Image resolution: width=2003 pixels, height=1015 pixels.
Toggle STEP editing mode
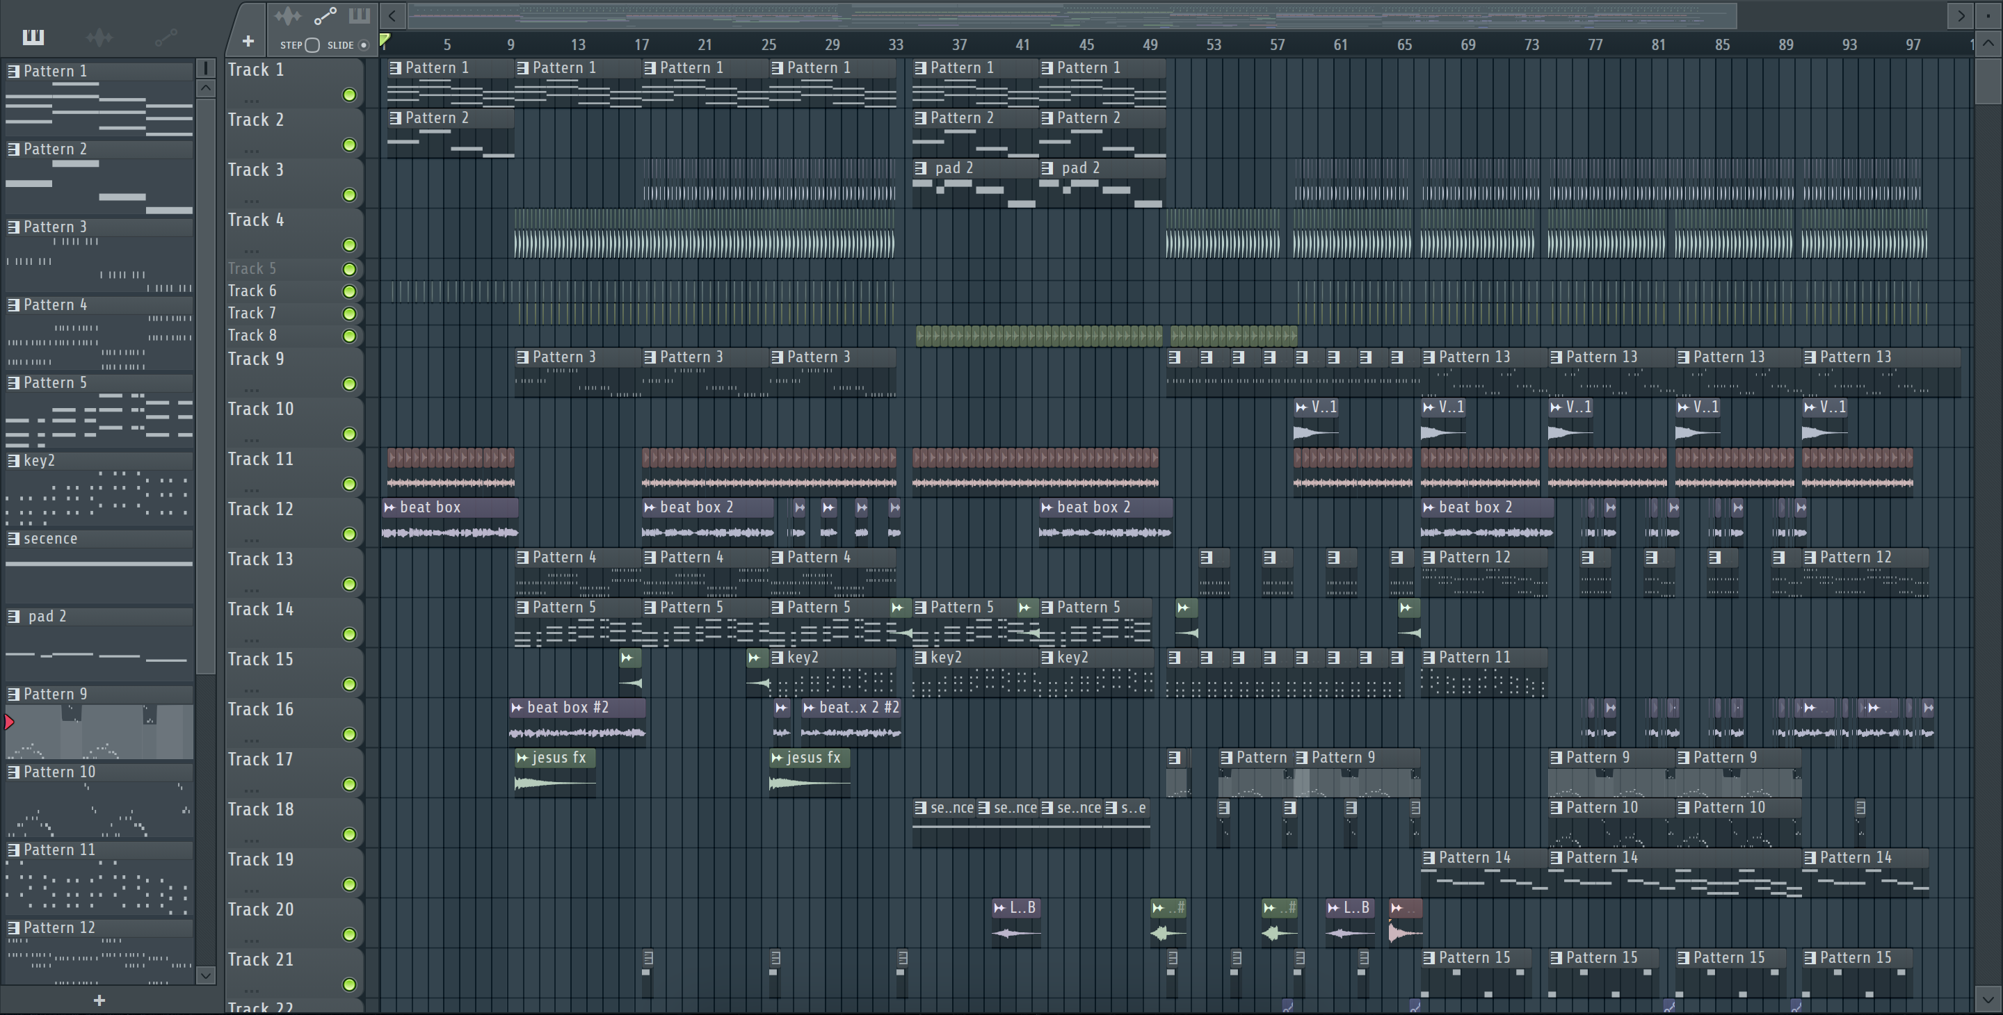312,45
